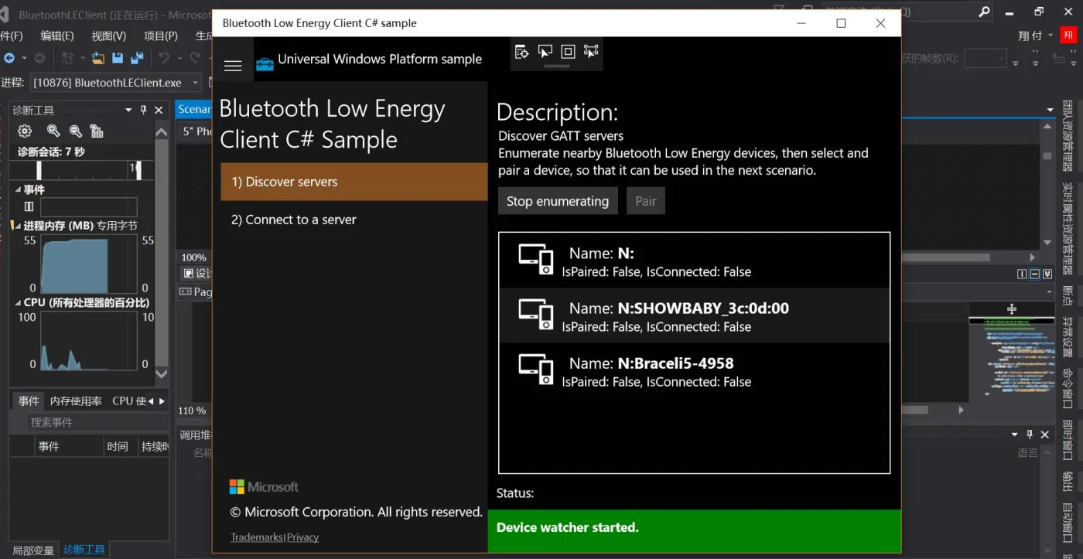The width and height of the screenshot is (1083, 559).
Task: Click the zoom out magnifier icon
Action: click(76, 131)
